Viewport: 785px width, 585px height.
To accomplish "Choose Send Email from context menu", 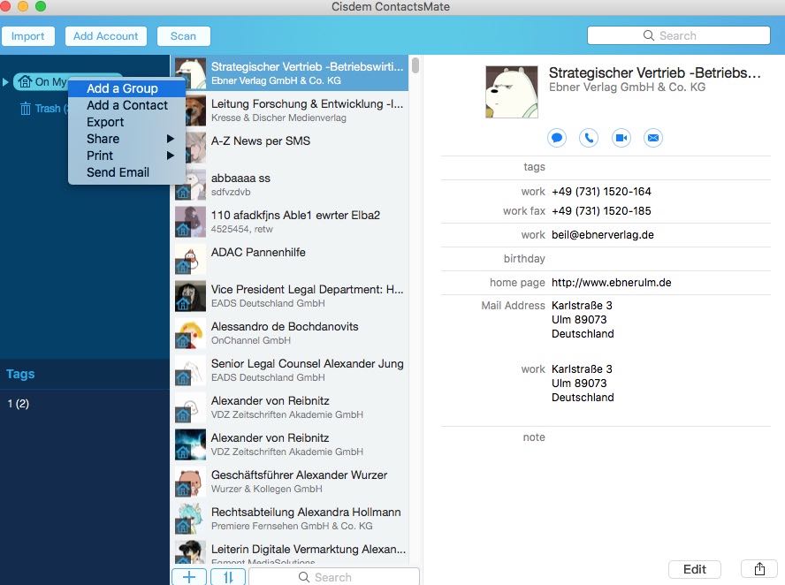I will pos(126,172).
